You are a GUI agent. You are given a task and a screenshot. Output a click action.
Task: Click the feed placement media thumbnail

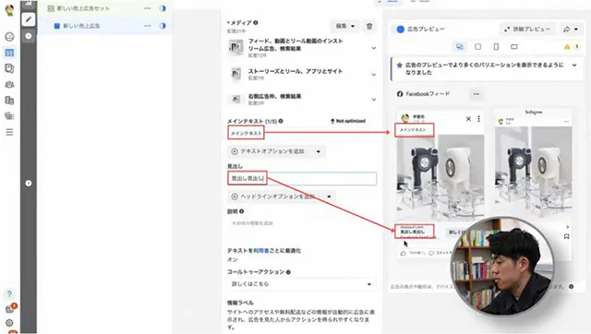click(236, 47)
